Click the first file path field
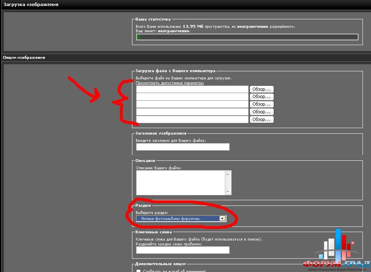Screen dimensions: 371x272 coord(192,89)
